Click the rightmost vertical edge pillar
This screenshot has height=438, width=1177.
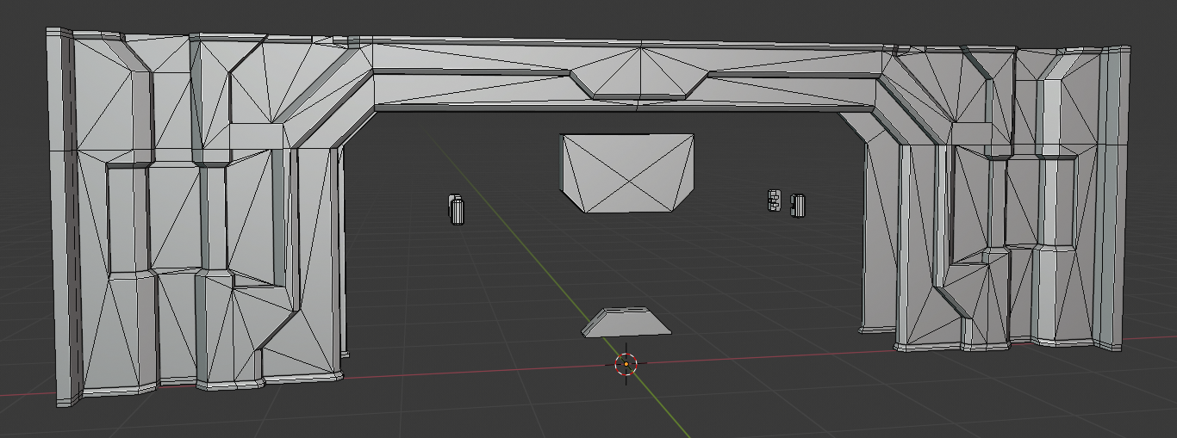point(1115,198)
